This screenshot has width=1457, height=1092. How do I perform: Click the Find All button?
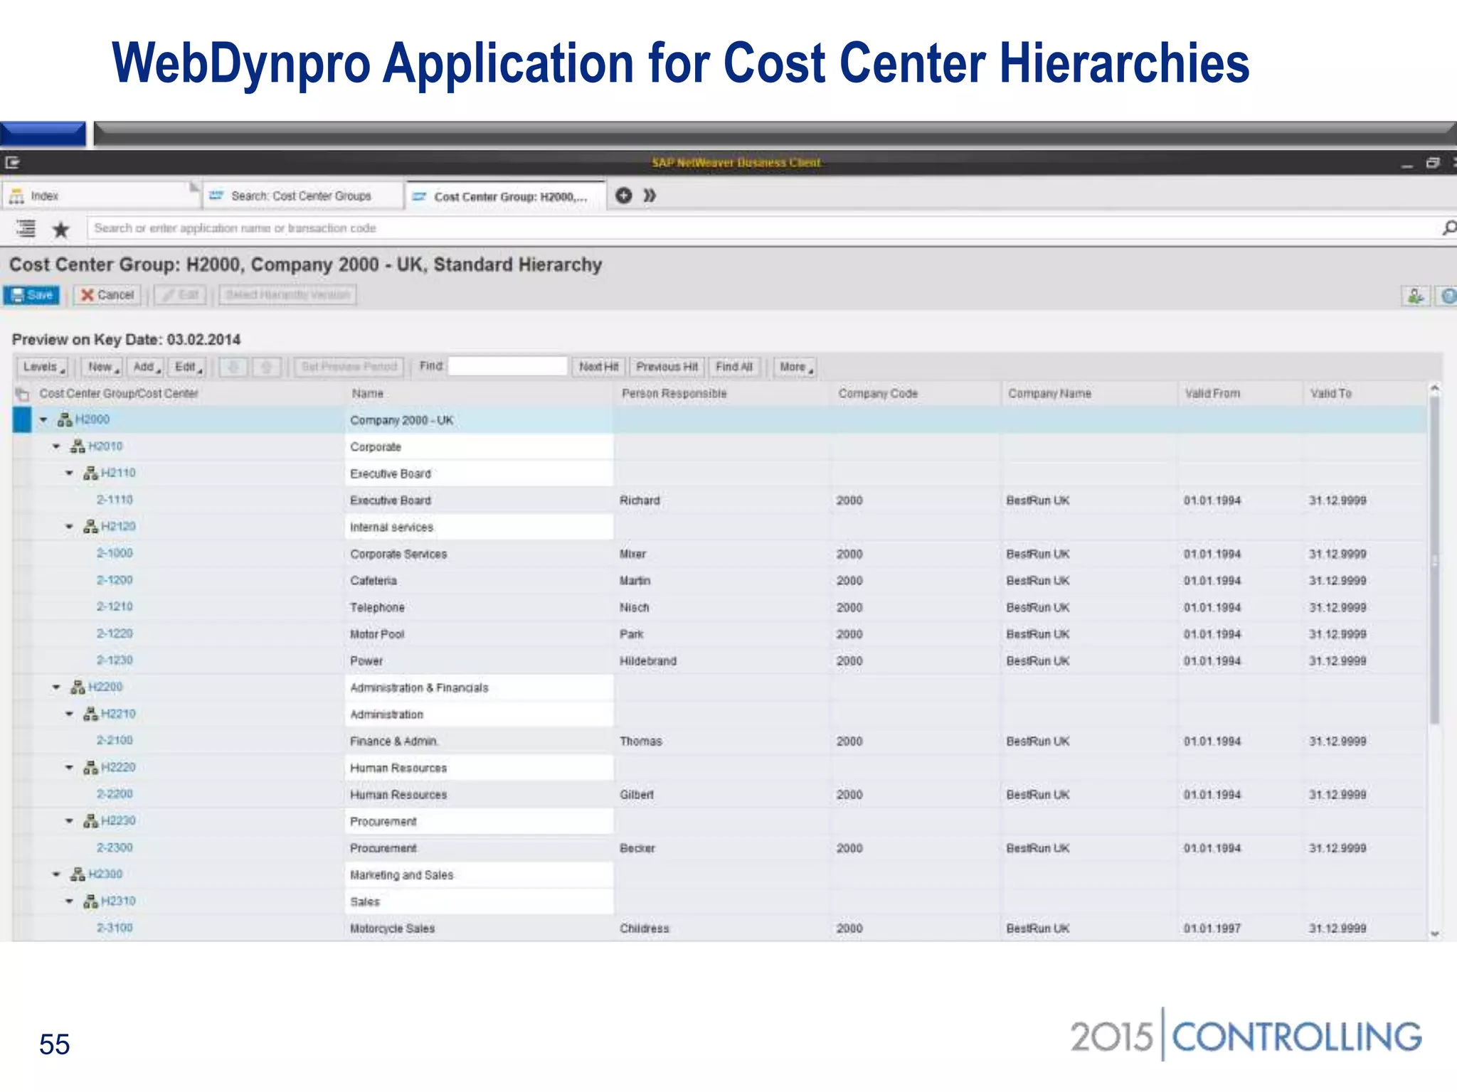733,367
